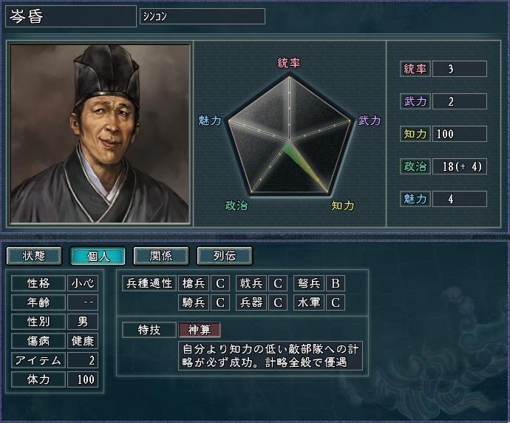Select the 政治 stat label box
This screenshot has height=423, width=510.
click(x=415, y=166)
